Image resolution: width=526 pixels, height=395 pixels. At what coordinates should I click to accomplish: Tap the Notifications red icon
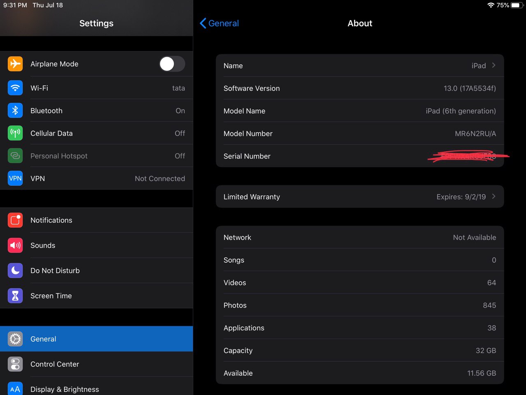tap(15, 220)
